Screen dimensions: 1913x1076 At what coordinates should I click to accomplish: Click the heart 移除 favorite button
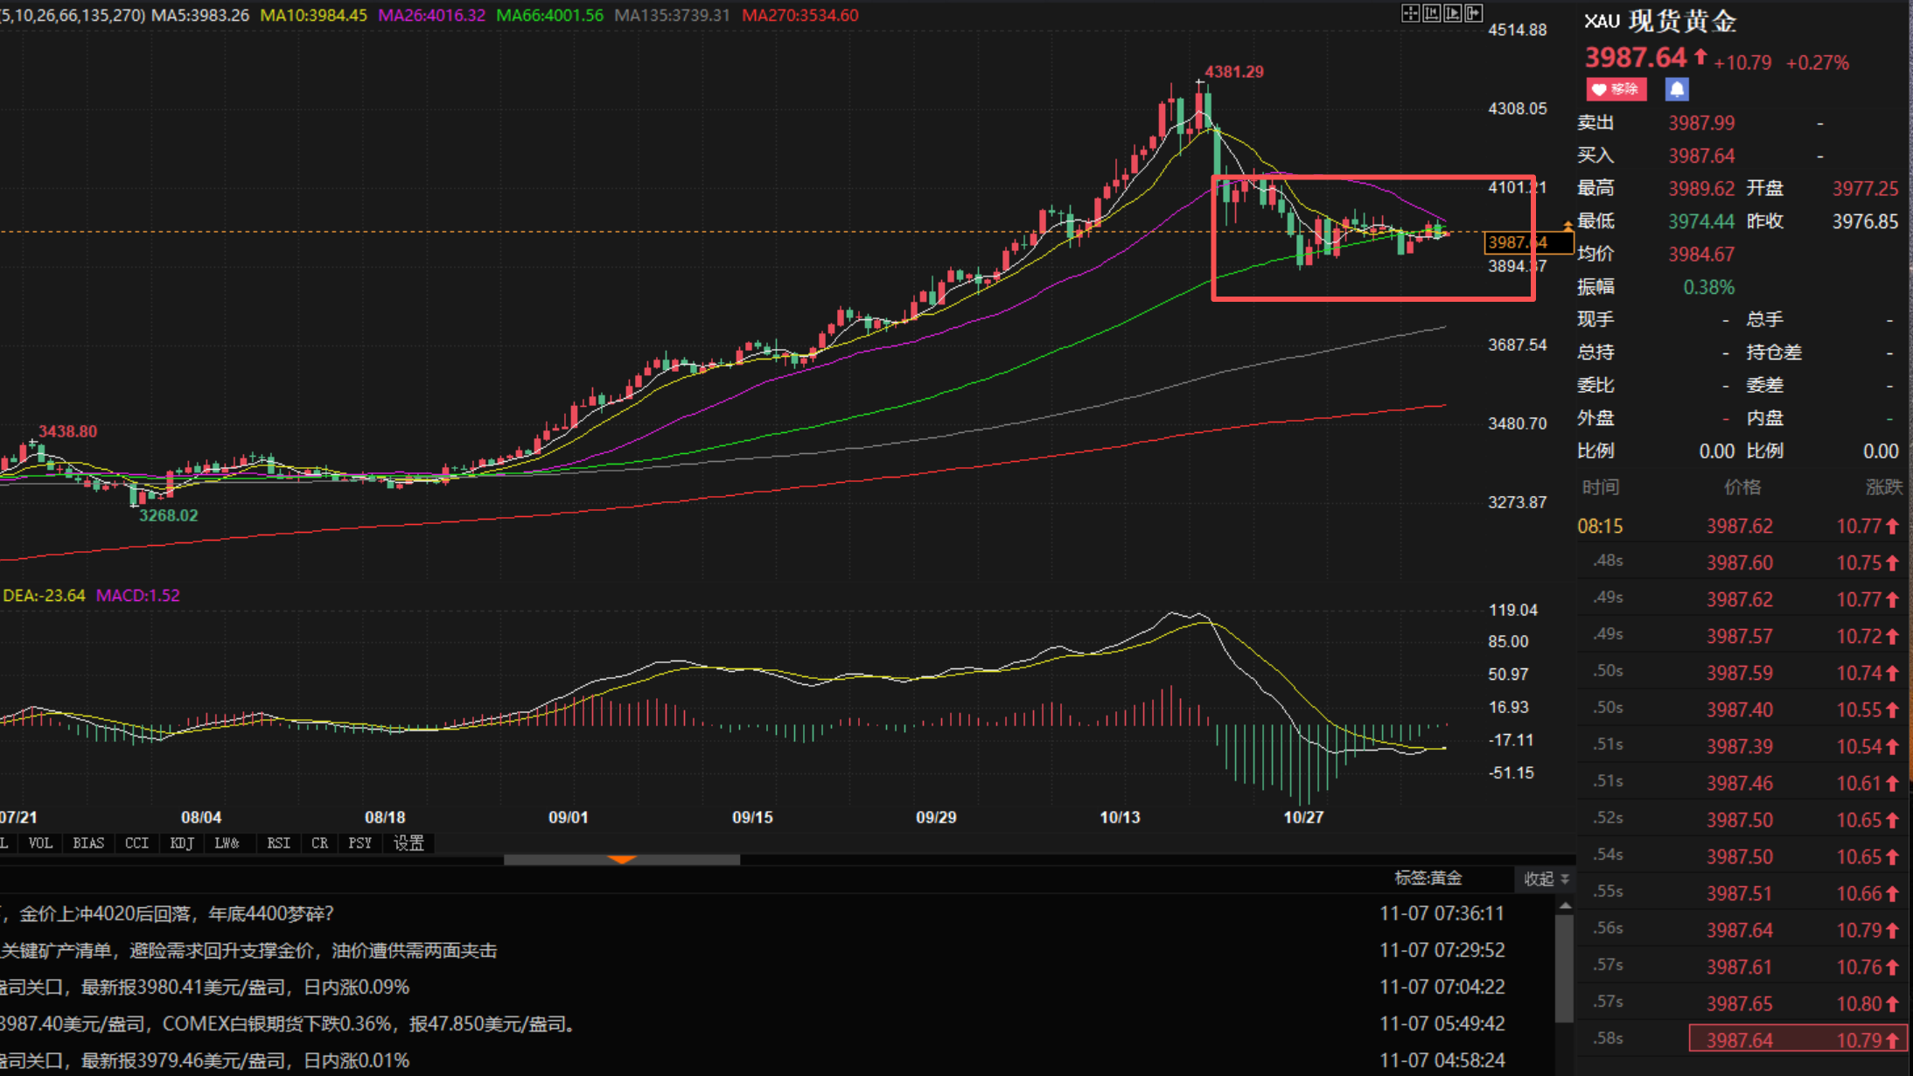1616,89
